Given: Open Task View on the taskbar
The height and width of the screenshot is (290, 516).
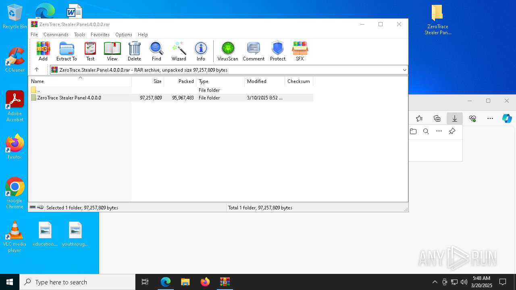Looking at the screenshot, I should tap(145, 282).
